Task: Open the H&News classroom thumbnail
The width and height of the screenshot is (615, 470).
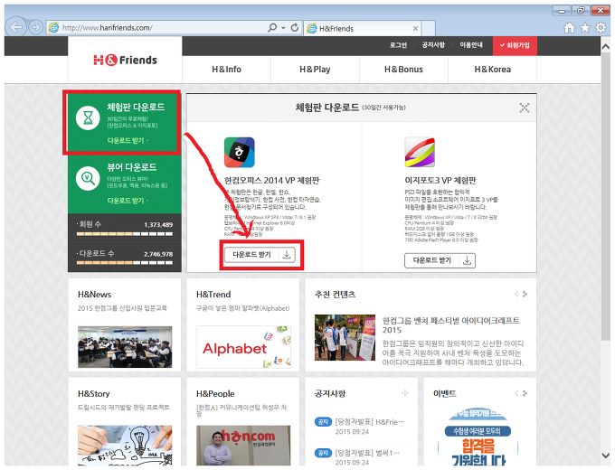Action: coord(125,347)
